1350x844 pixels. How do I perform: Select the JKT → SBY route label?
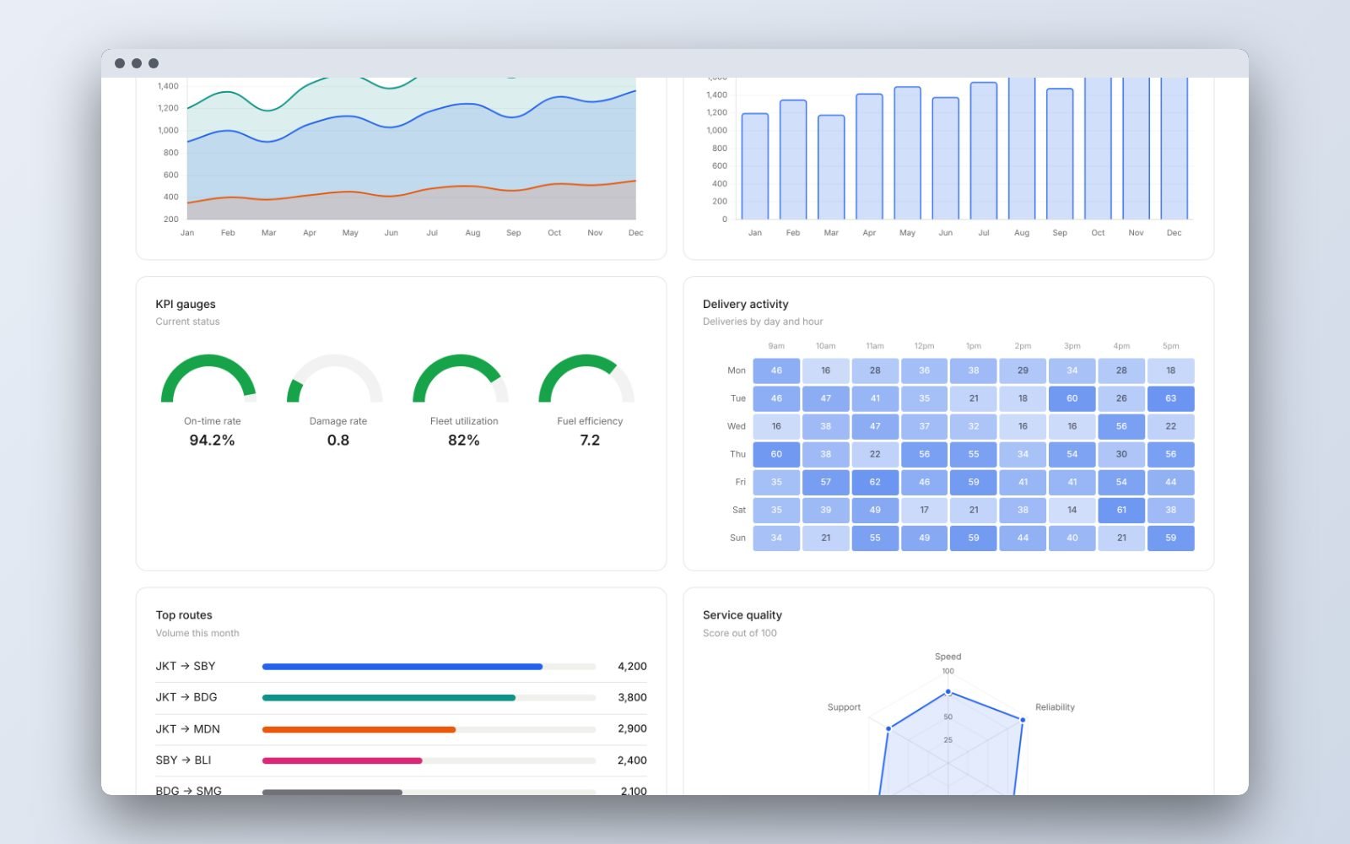click(x=186, y=666)
